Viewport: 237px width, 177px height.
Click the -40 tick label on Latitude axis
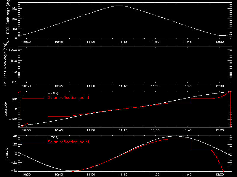click(x=14, y=171)
